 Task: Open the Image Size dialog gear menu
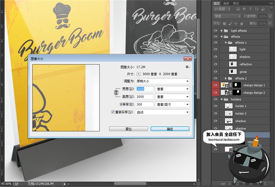click(x=187, y=67)
